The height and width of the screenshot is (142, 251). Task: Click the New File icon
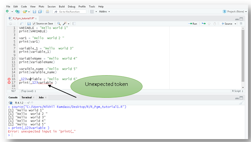tap(7, 12)
